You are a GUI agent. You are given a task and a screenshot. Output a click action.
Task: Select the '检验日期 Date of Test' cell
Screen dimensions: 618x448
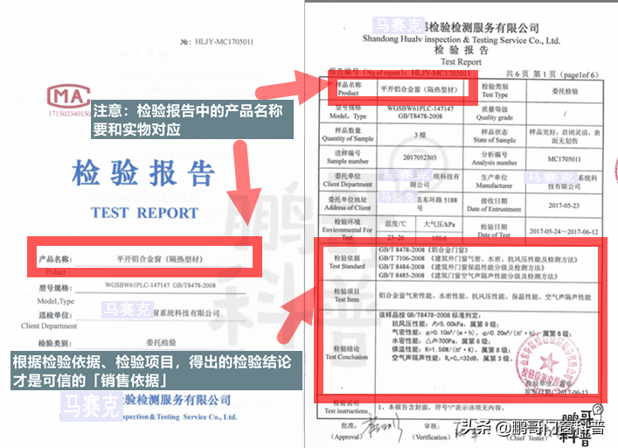pos(494,231)
